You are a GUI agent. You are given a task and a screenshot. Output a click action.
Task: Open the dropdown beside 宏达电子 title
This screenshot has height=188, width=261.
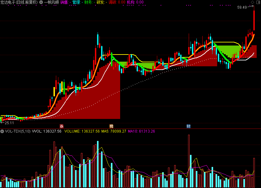point(41,2)
